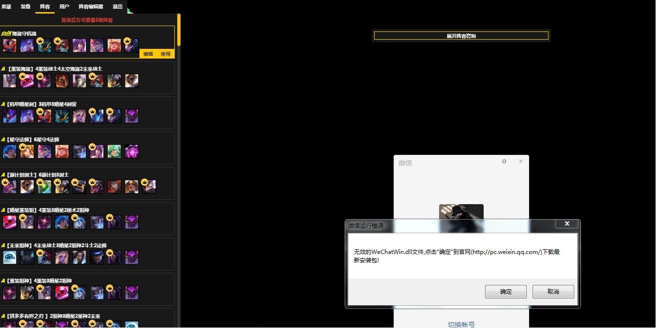
Task: Click the ninth champion portrait in 源计划剑士 row
Action: [x=149, y=187]
